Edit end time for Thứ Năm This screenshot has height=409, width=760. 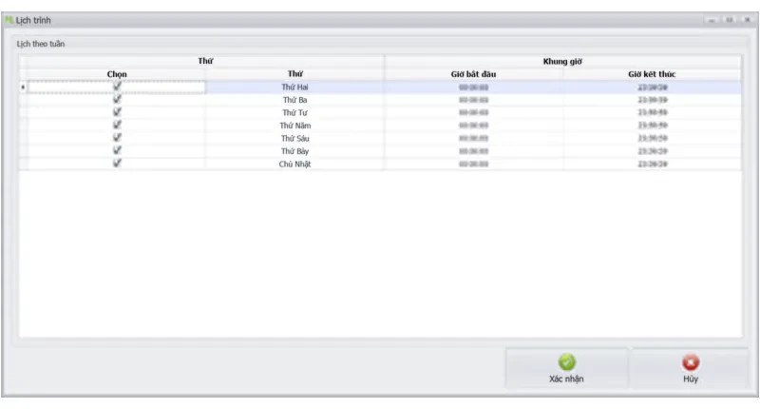[x=653, y=126]
